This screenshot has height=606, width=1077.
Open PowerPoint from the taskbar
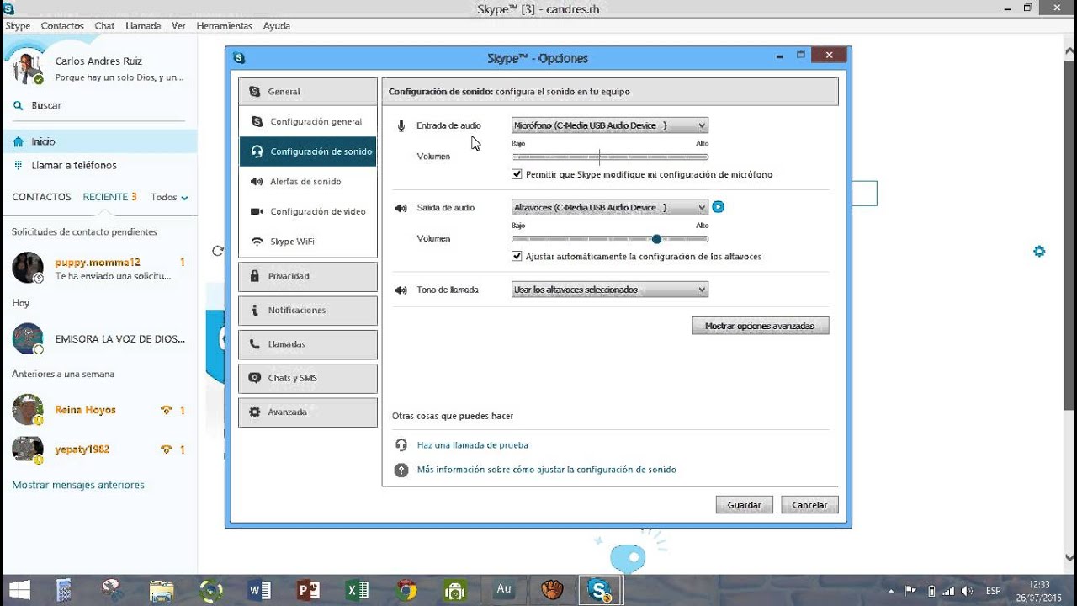(308, 590)
